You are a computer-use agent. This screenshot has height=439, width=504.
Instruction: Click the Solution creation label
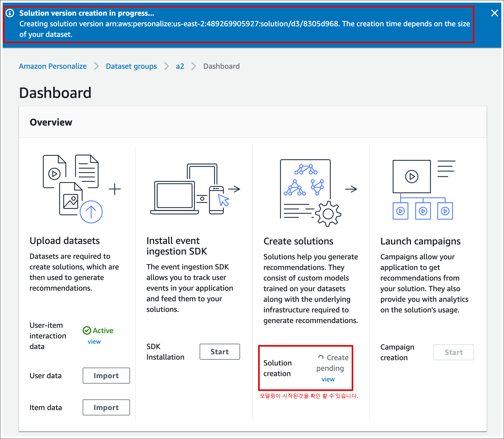tap(278, 368)
